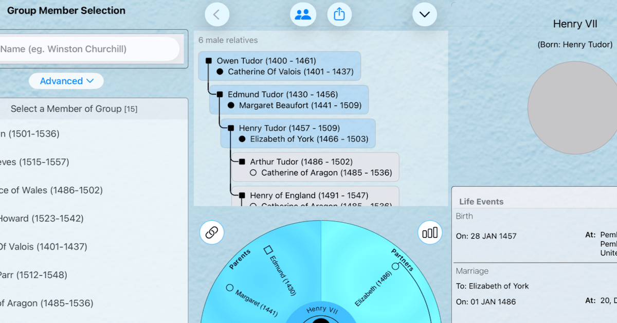
Task: Click Margaret's circle marker in fan chart
Action: [x=230, y=288]
